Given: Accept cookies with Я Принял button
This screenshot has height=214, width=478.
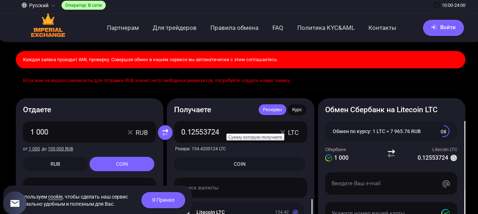Looking at the screenshot, I should [x=163, y=200].
